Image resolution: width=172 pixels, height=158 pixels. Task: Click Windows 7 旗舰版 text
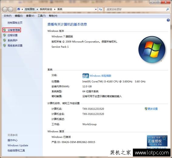62,36
